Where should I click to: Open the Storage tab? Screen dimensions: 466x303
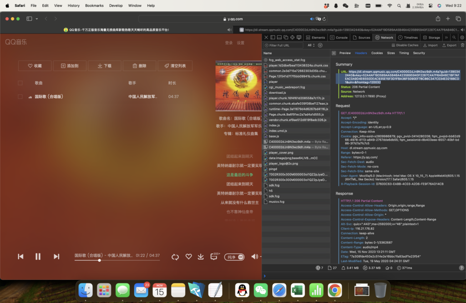tap(431, 37)
